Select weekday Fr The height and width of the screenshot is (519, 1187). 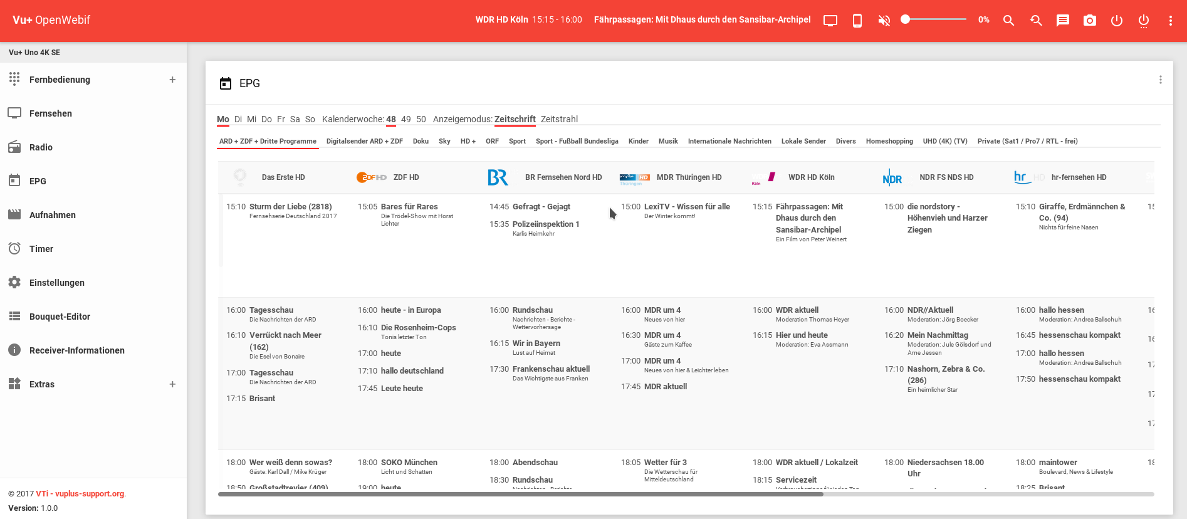click(x=281, y=119)
